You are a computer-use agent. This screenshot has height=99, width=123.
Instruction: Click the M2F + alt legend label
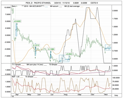coord(16,77)
